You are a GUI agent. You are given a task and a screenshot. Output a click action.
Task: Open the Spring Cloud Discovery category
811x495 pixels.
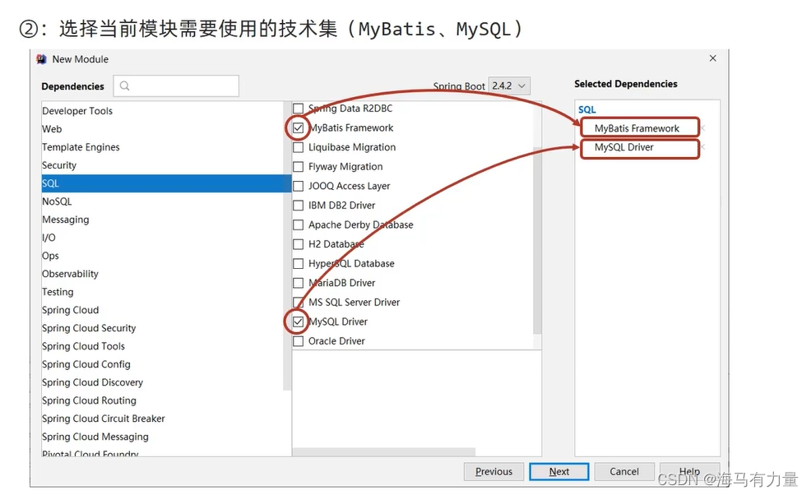pyautogui.click(x=162, y=382)
